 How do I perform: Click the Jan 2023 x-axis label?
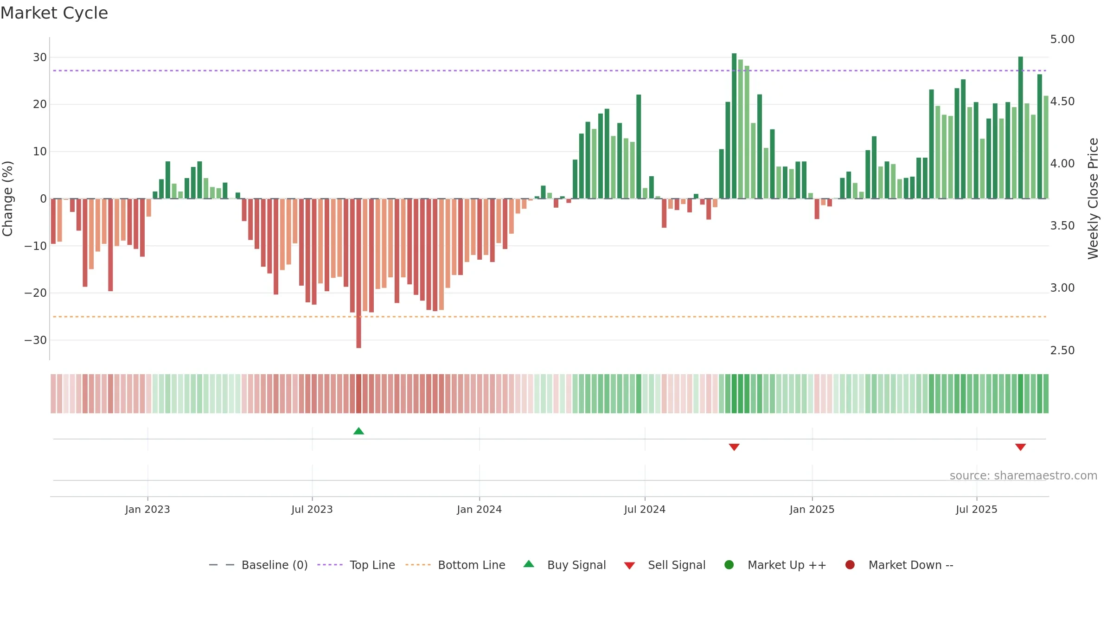pyautogui.click(x=147, y=510)
